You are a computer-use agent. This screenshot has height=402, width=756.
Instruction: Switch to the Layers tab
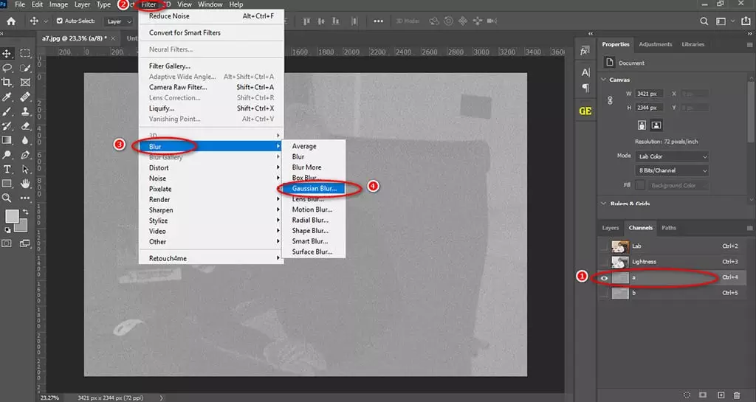click(610, 228)
